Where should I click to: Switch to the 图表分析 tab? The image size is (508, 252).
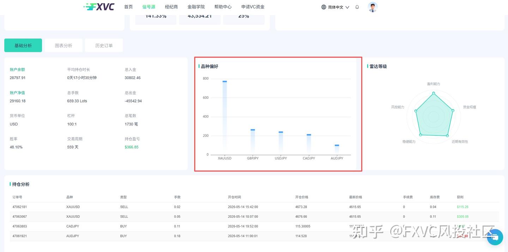64,45
